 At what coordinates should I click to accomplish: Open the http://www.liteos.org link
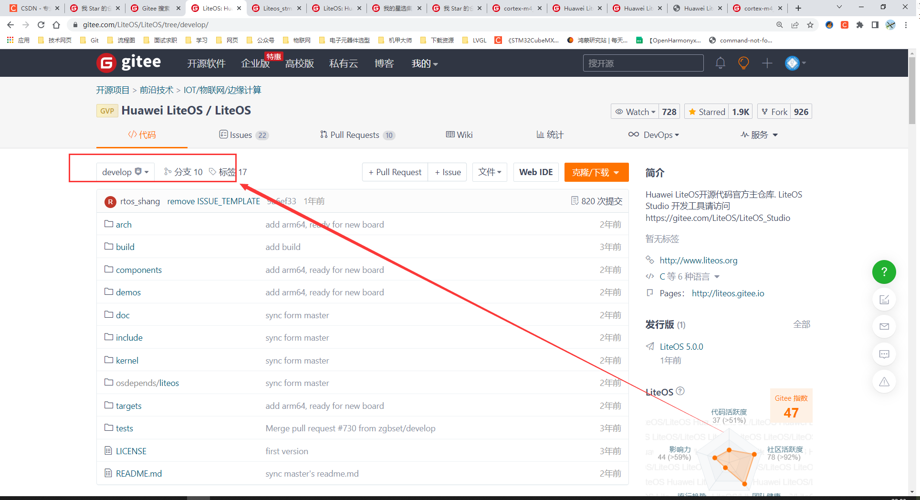[699, 260]
